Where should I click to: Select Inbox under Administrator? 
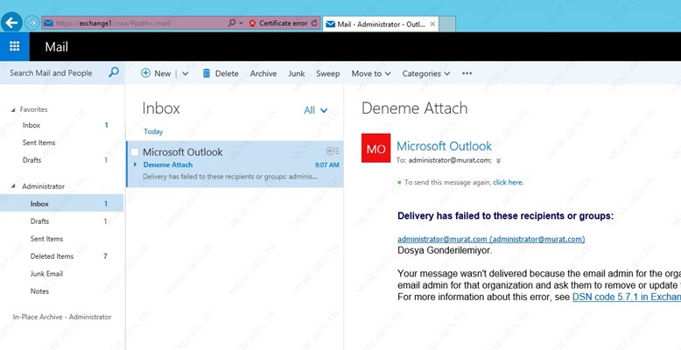click(61, 203)
